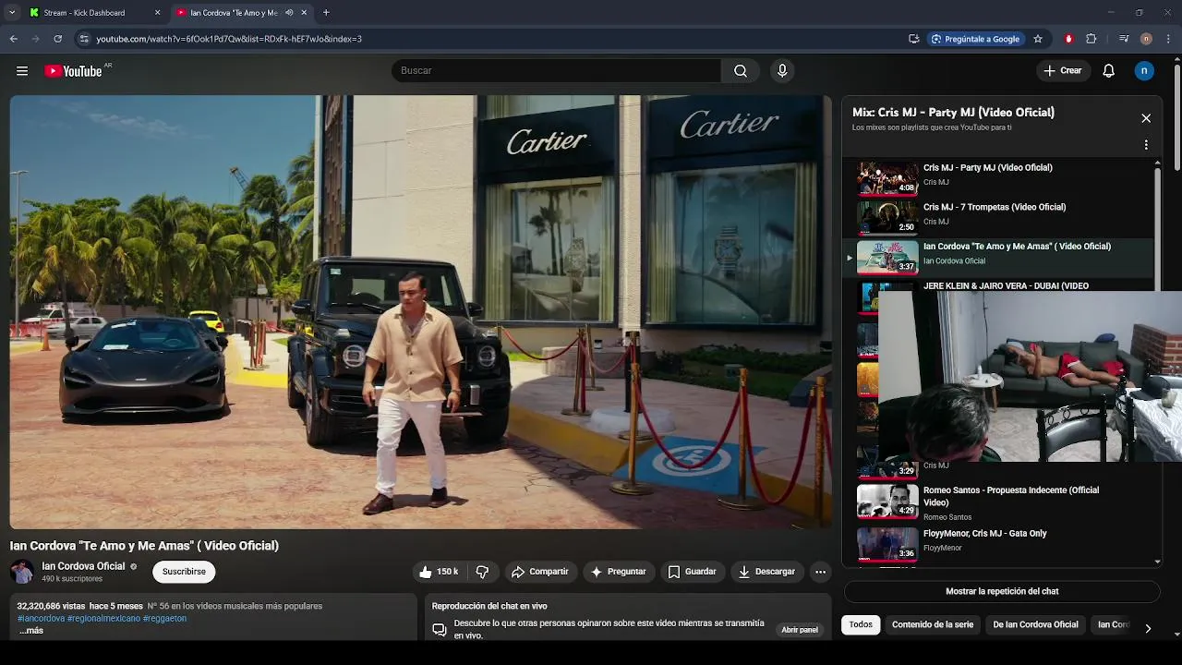Viewport: 1182px width, 665px height.
Task: Like the video with thumbs up
Action: point(438,572)
